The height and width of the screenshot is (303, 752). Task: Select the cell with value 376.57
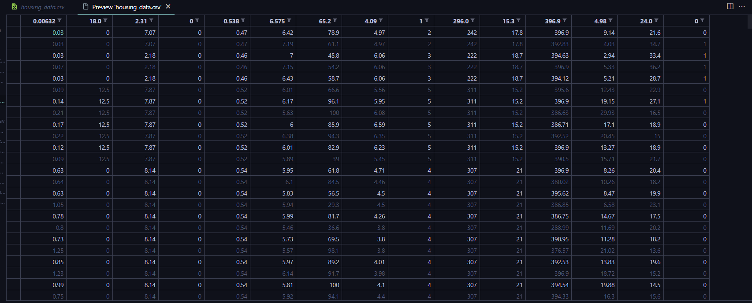click(x=548, y=251)
